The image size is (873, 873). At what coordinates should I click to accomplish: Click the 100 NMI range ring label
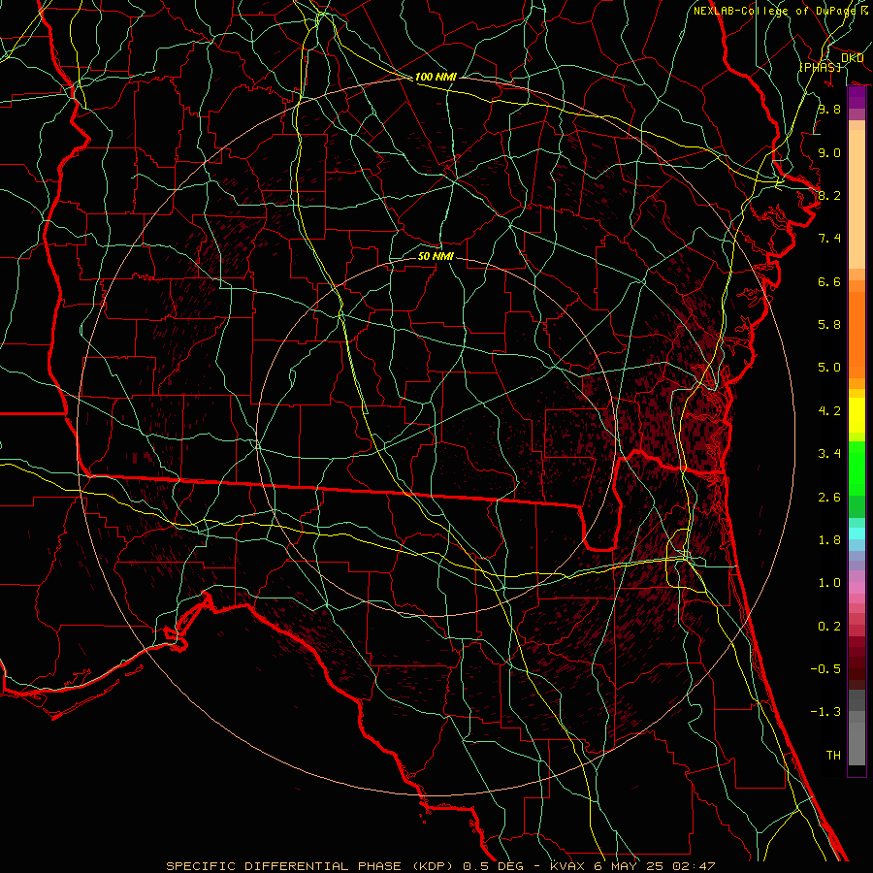(436, 77)
